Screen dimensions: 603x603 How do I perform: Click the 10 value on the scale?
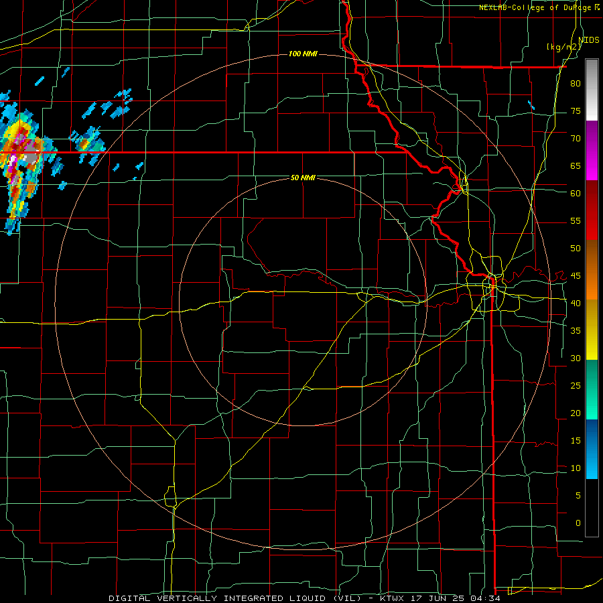pos(576,468)
